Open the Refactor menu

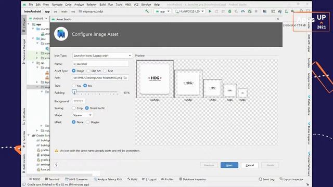coord(92,5)
